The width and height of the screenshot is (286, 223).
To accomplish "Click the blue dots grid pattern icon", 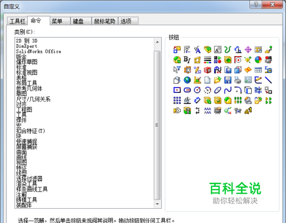I will point(177,100).
